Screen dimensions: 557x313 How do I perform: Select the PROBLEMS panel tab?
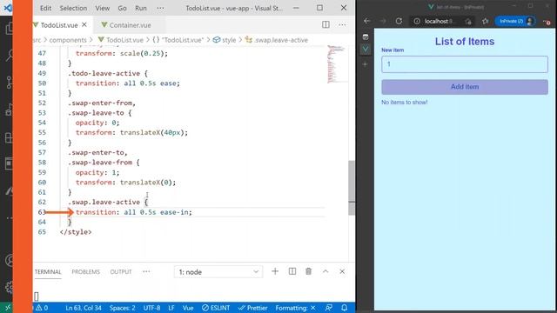point(85,272)
